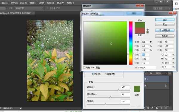Click the web-safe color small swatch
The height and width of the screenshot is (112, 179).
pyautogui.click(x=147, y=32)
